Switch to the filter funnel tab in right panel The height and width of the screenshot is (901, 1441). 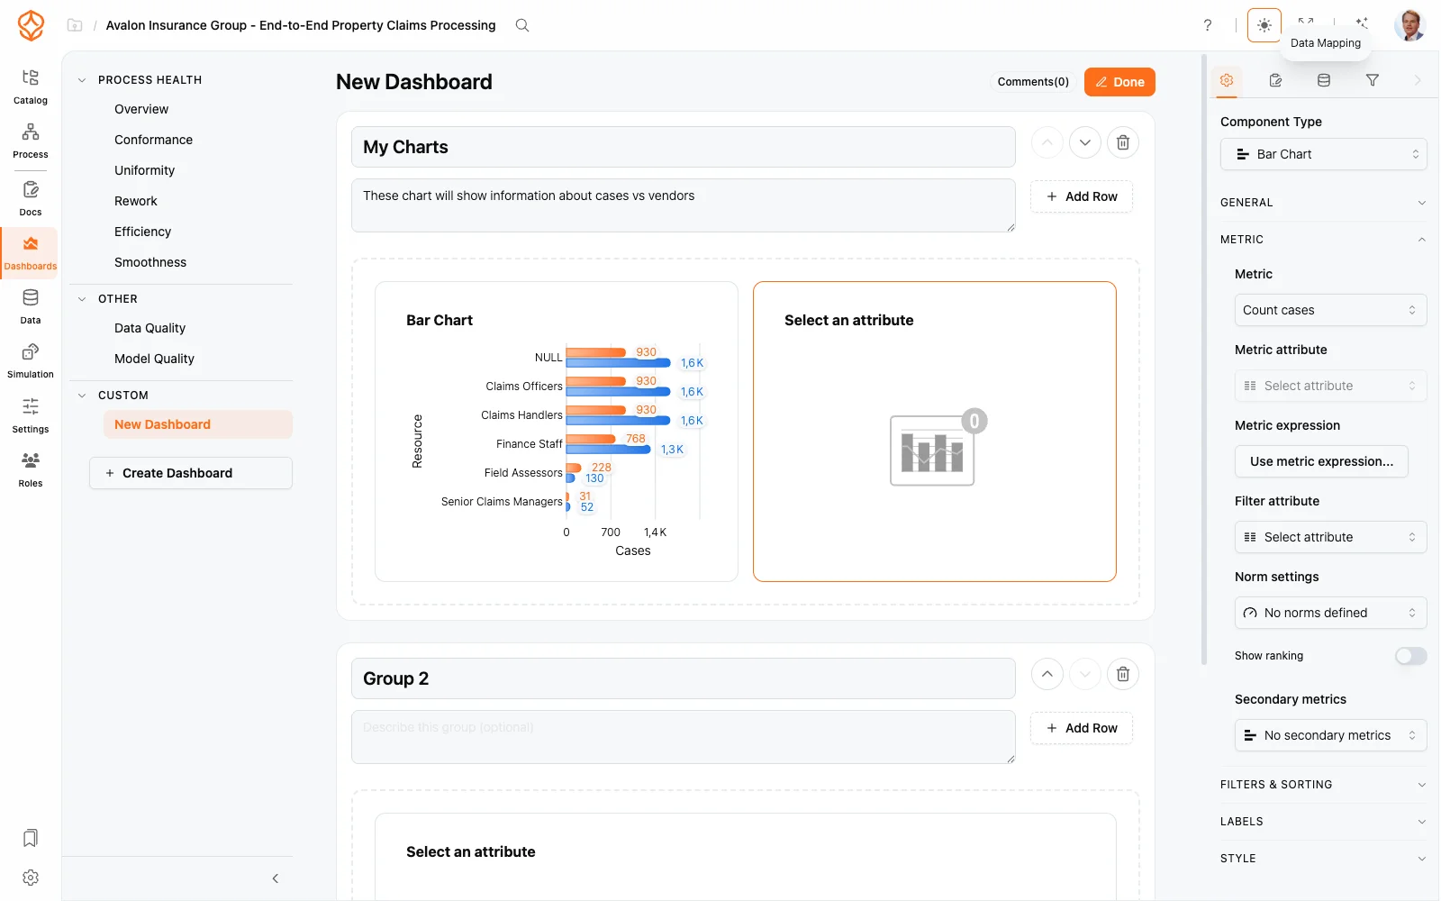click(x=1373, y=80)
